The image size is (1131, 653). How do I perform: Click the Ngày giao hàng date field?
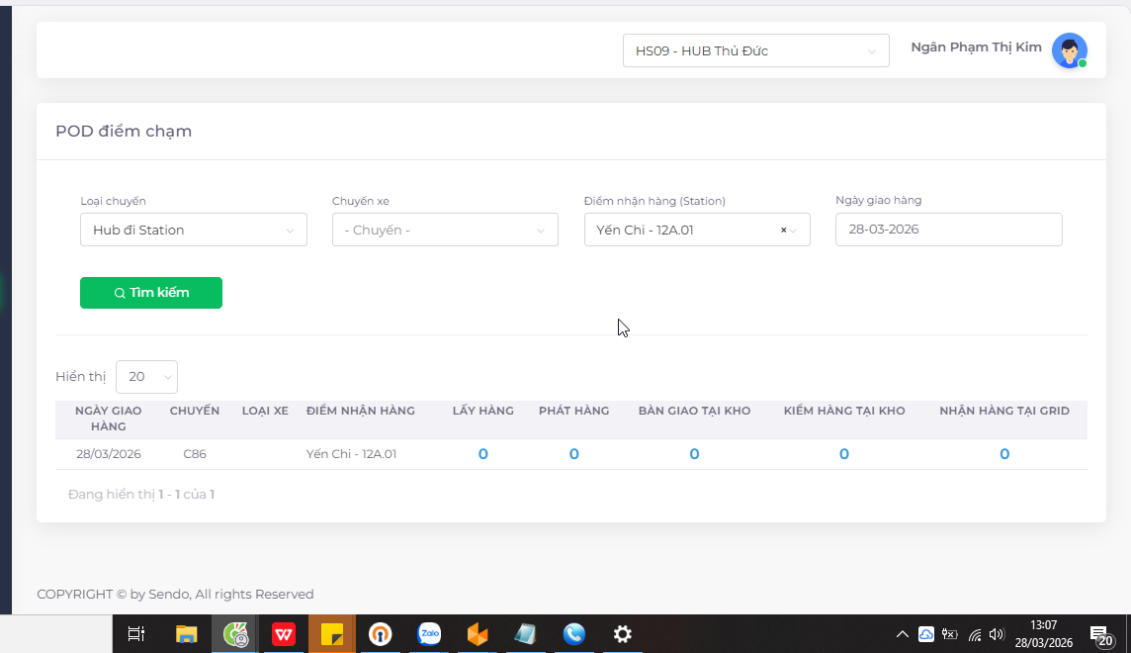pyautogui.click(x=948, y=230)
